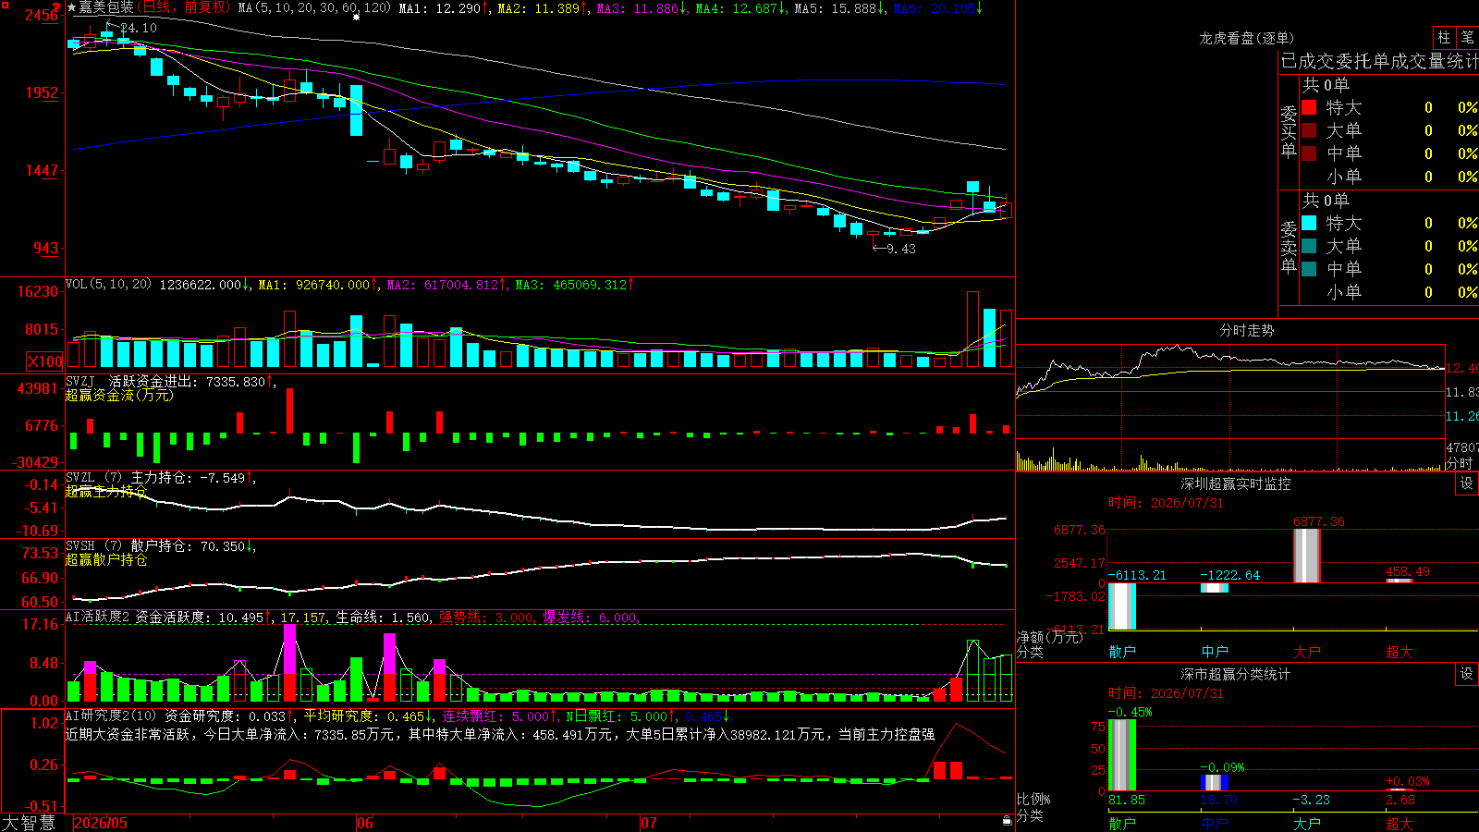Click the 2026/05 date marker on the time axis
Viewport: 1479px width, 832px height.
coord(101,823)
